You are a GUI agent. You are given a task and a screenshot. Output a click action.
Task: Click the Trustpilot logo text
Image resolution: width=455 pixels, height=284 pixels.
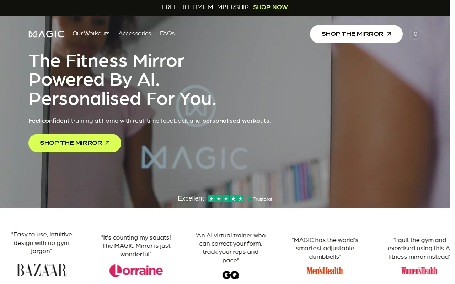pos(260,199)
